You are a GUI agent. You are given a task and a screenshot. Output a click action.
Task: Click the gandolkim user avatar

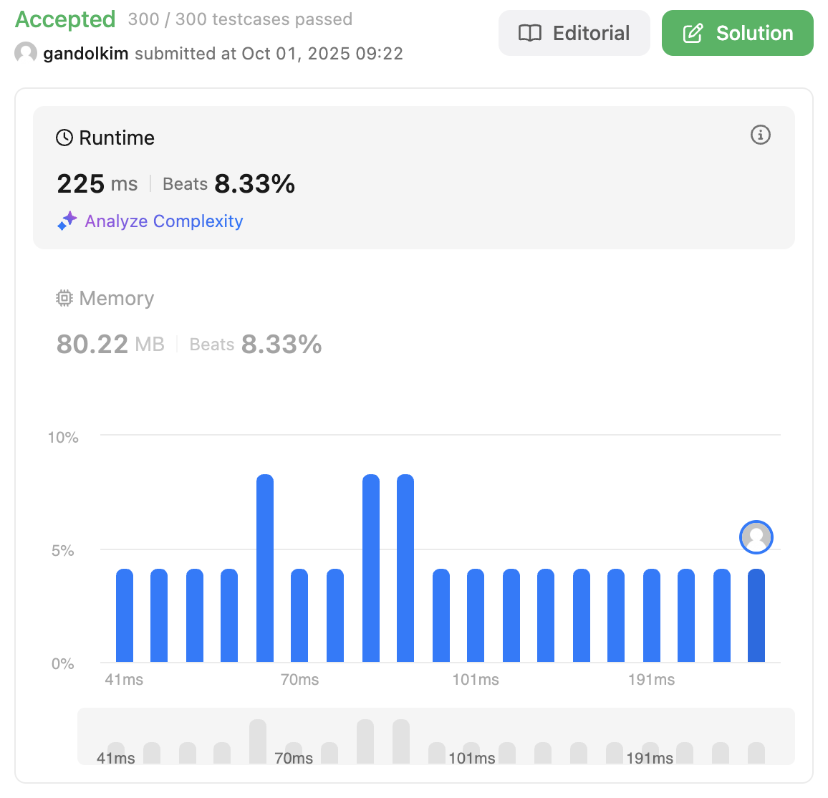click(x=25, y=53)
